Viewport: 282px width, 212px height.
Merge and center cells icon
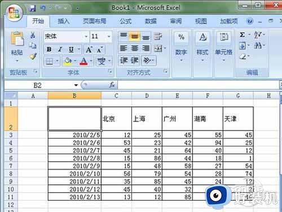(x=158, y=49)
